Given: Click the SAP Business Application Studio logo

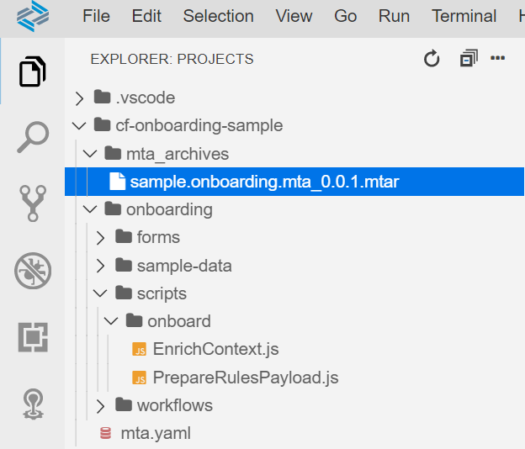Looking at the screenshot, I should [33, 16].
